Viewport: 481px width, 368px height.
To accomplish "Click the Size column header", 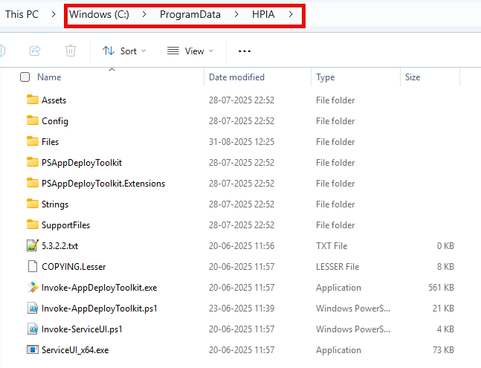I will point(413,77).
